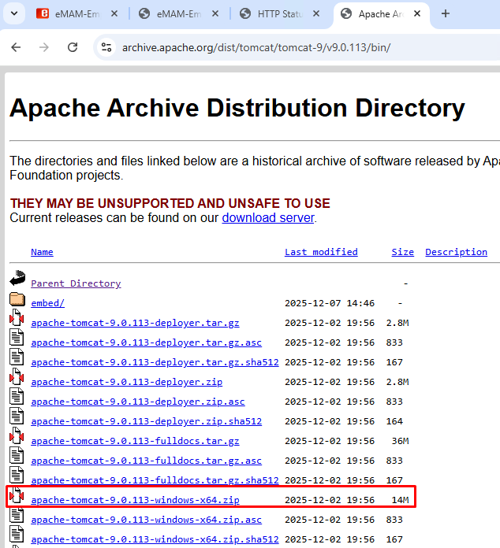500x548 pixels.
Task: Sort listing by Last modified column
Action: pyautogui.click(x=321, y=252)
